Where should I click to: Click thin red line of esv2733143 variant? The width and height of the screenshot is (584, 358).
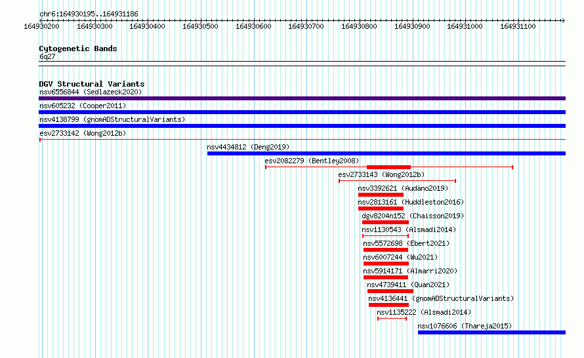pyautogui.click(x=398, y=181)
